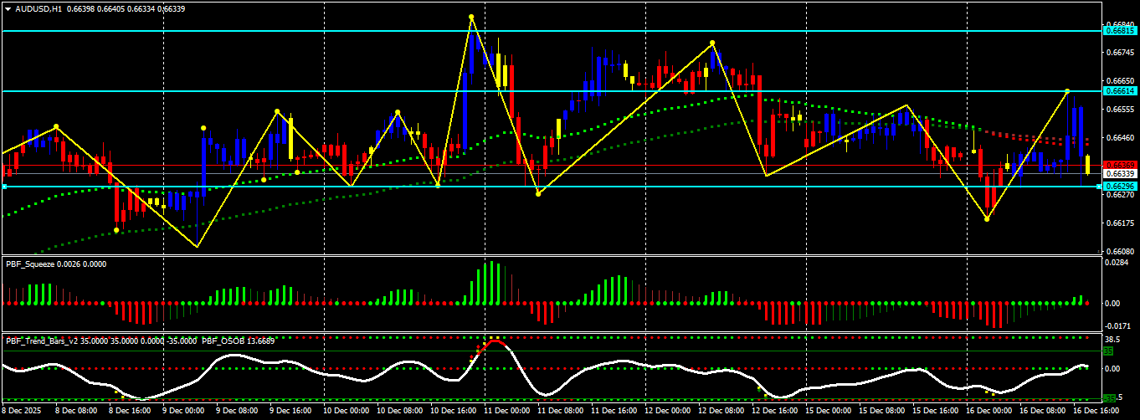Select the current price label 0.66339
The image size is (1140, 420).
pos(1120,174)
